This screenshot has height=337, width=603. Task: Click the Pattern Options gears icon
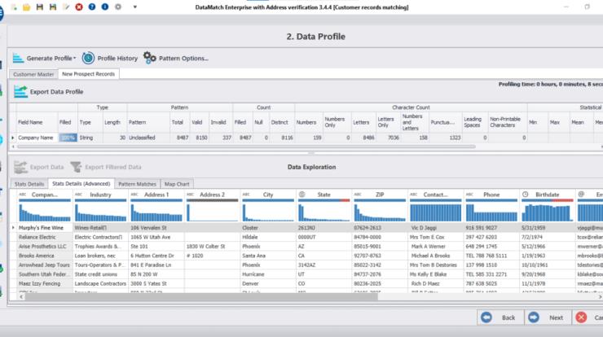tap(150, 58)
